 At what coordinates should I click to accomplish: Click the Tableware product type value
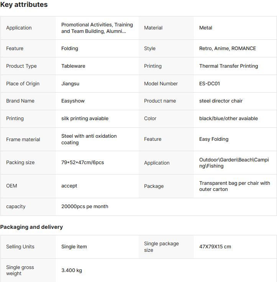pos(73,66)
